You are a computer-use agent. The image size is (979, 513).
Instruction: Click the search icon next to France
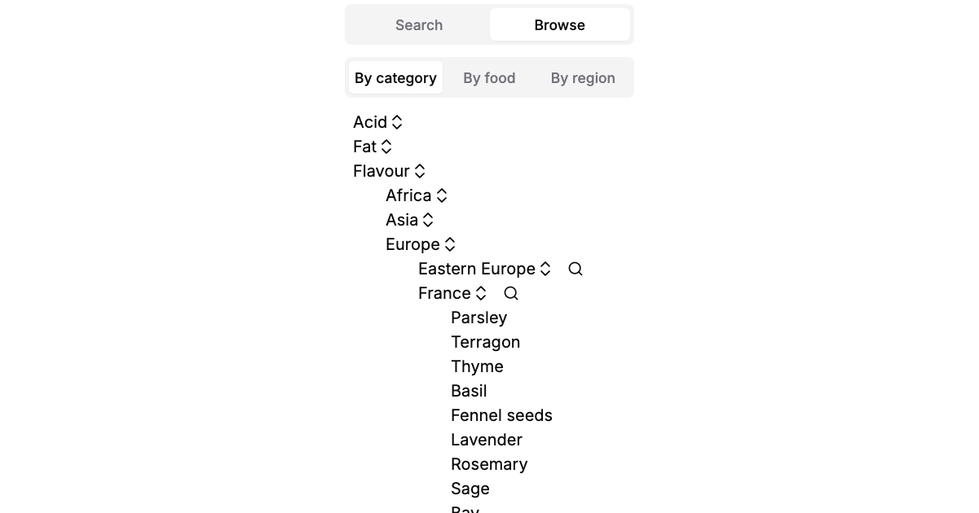(x=511, y=293)
